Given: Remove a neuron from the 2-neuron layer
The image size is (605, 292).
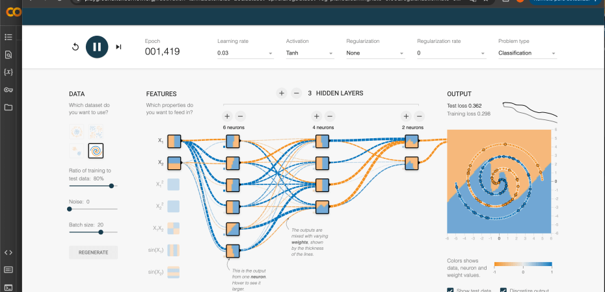Looking at the screenshot, I should click(420, 116).
